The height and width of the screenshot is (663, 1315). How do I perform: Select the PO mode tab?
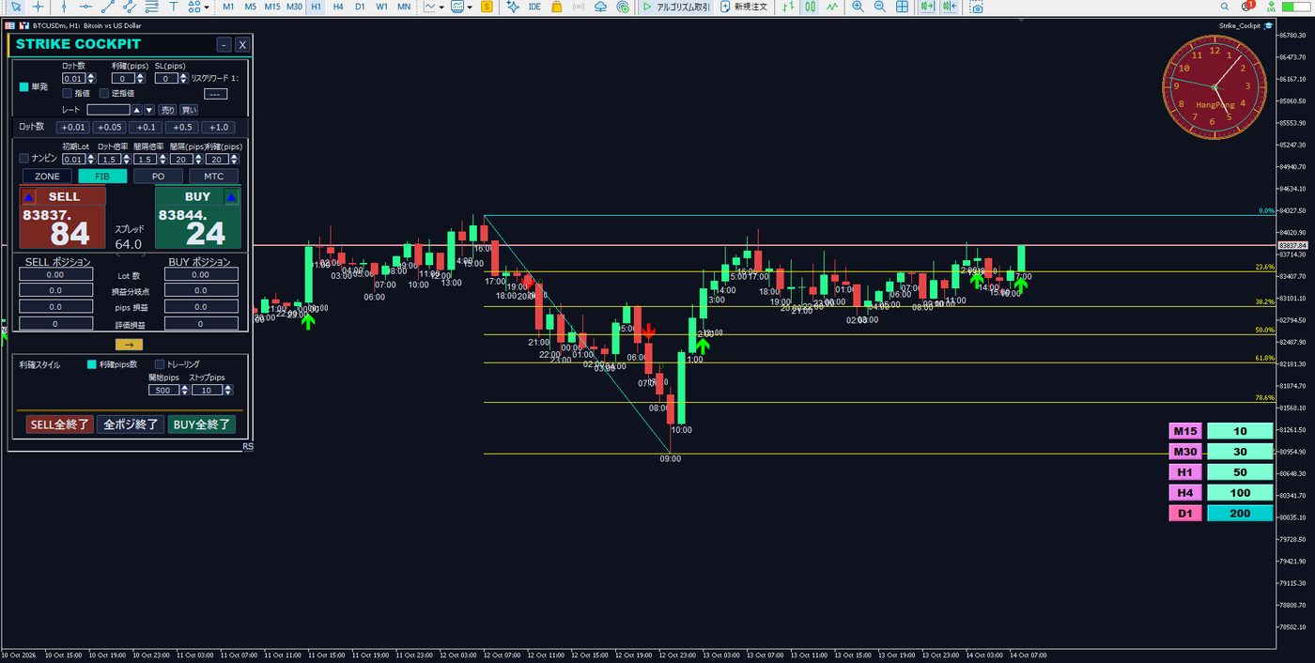158,176
